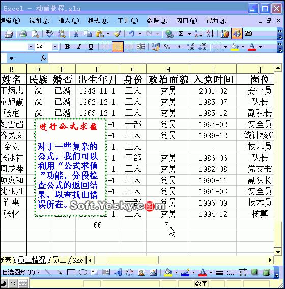
Task: Click the Format Painter brush icon
Action: (118, 34)
